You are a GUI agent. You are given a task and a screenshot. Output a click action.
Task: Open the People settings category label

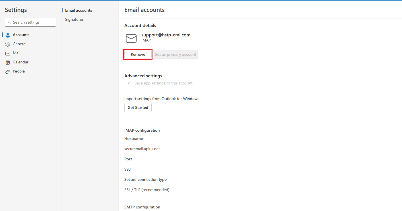(19, 71)
